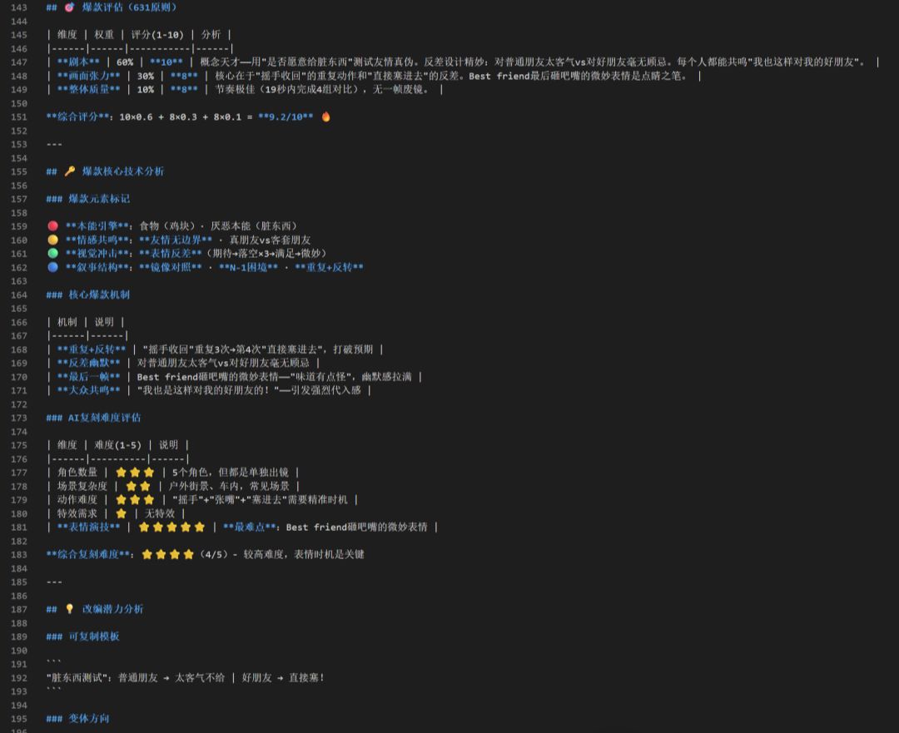Click the single star in 特效需求 row
This screenshot has height=733, width=899.
point(122,513)
